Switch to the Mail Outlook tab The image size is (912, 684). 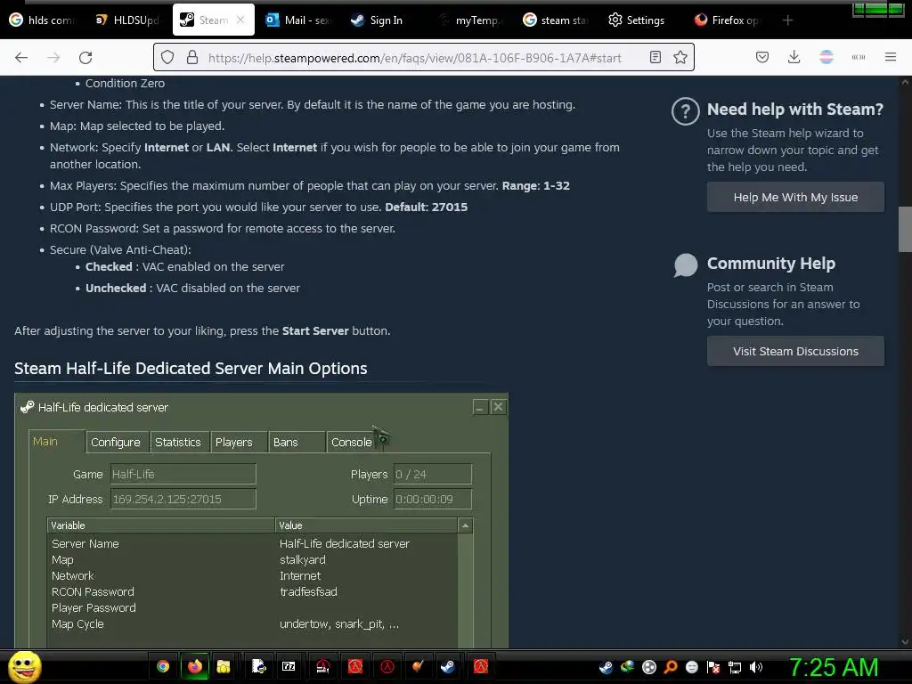(299, 20)
